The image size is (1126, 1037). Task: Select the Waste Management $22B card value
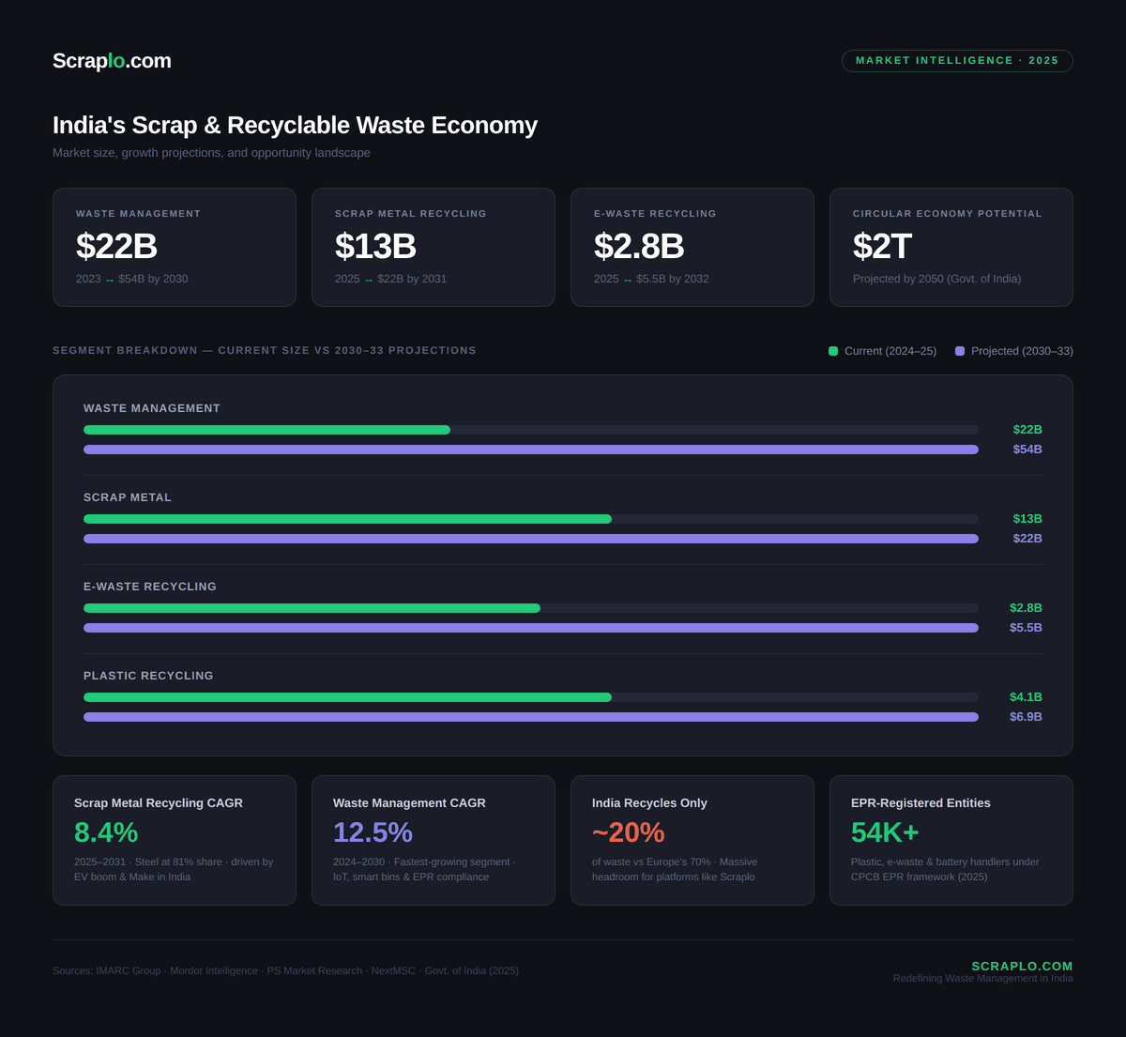click(116, 246)
